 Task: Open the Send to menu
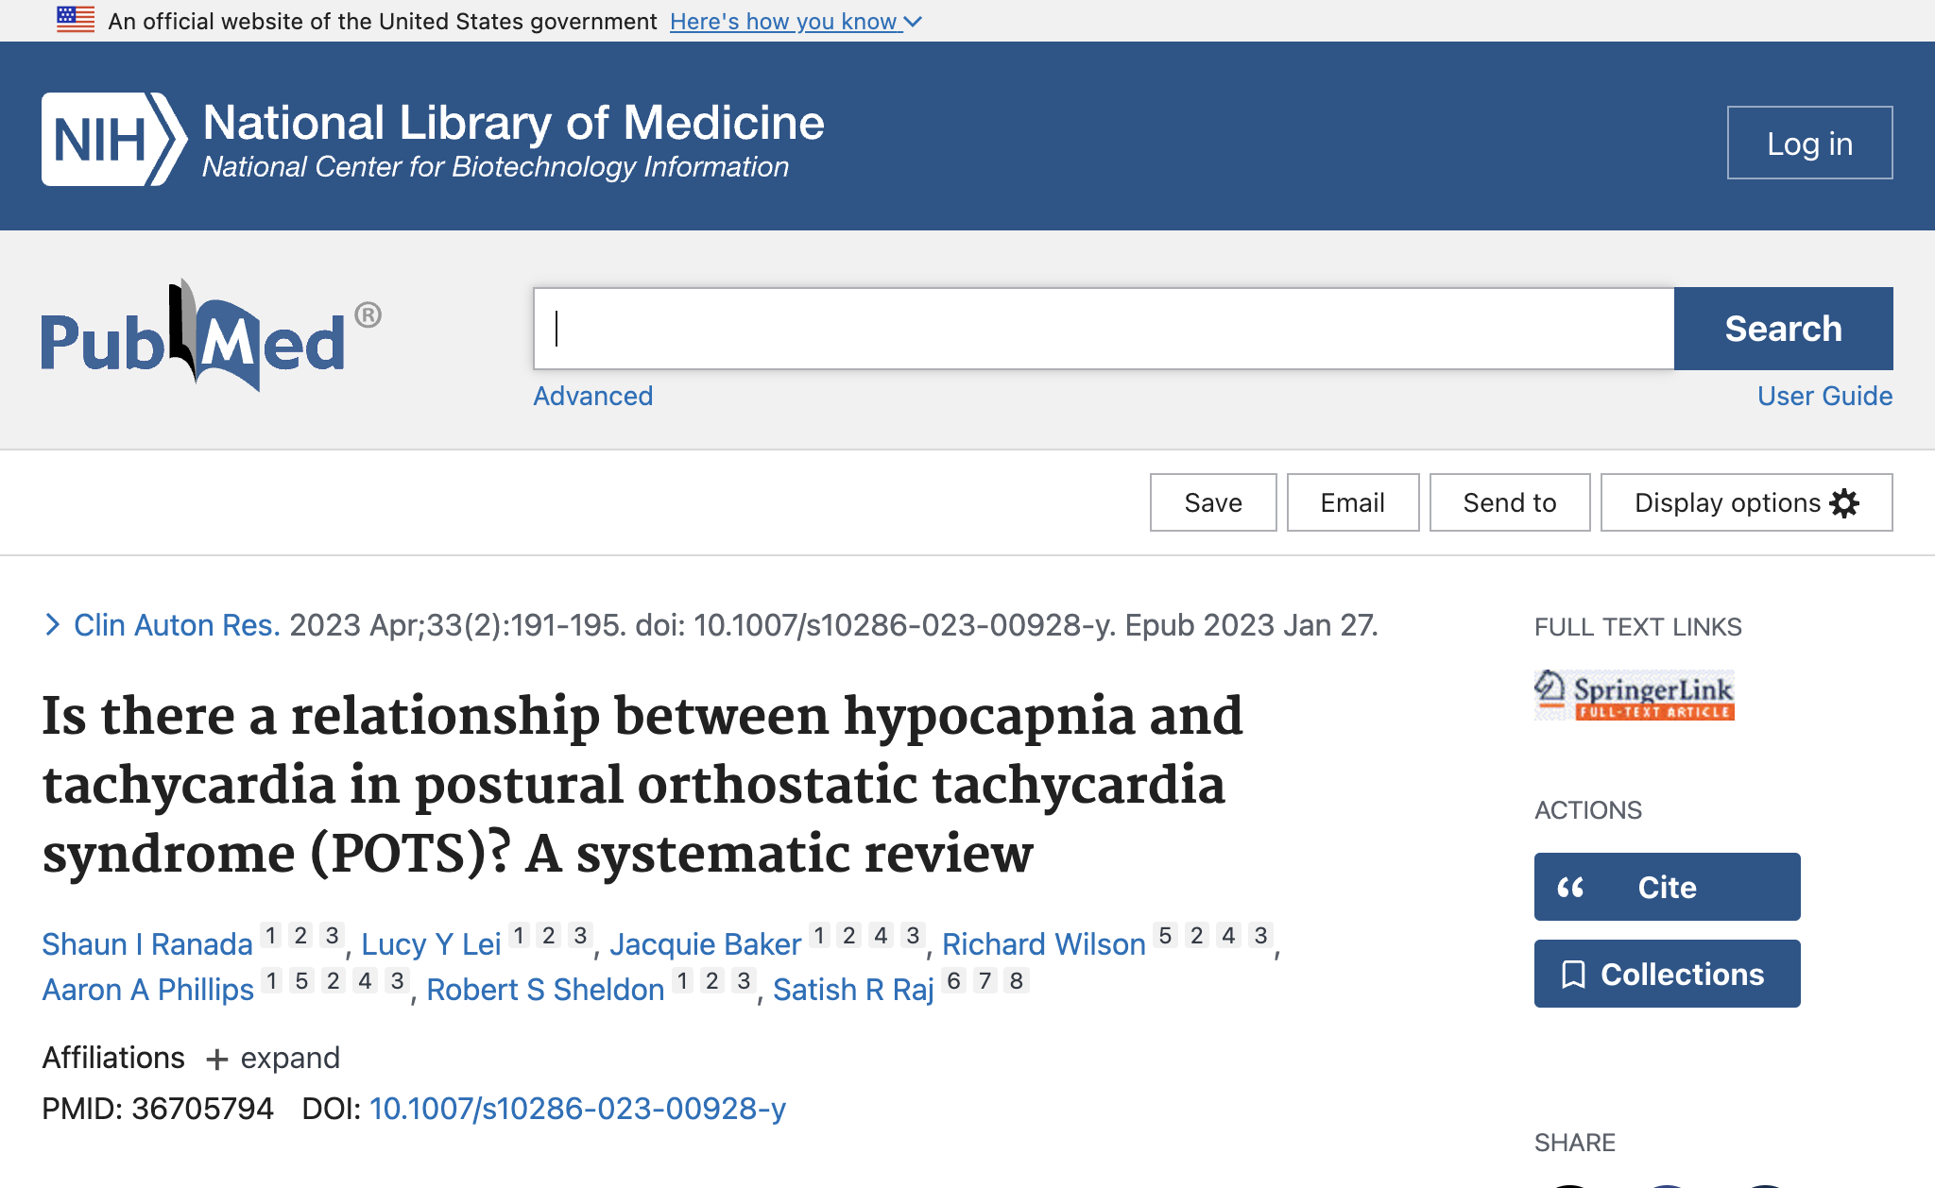[1510, 502]
